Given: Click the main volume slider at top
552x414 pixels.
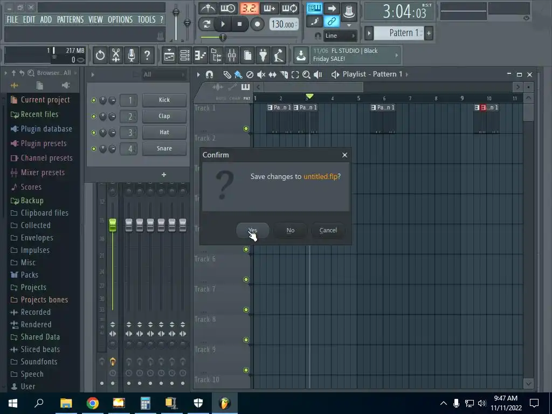Looking at the screenshot, I should click(176, 13).
